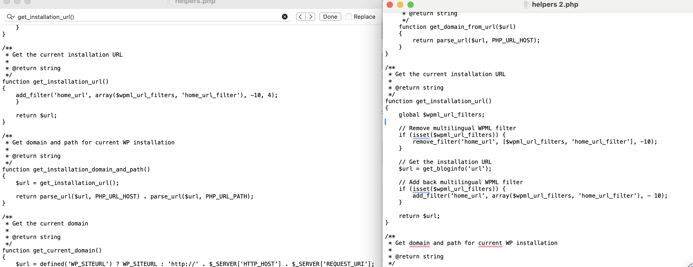Click 'return $url;' in left window
Image resolution: width=693 pixels, height=267 pixels.
pos(36,116)
